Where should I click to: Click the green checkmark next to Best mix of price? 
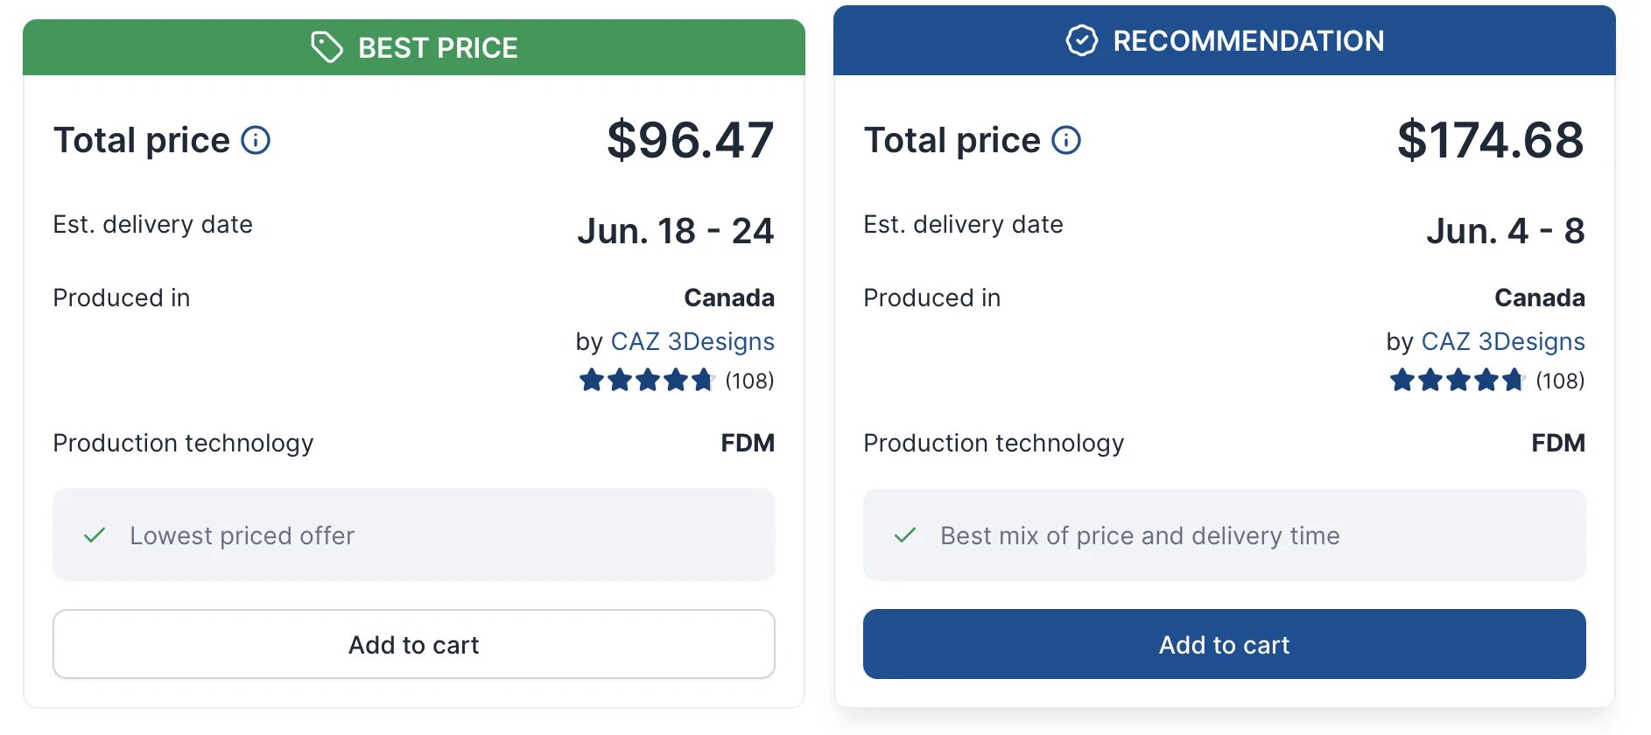[905, 535]
